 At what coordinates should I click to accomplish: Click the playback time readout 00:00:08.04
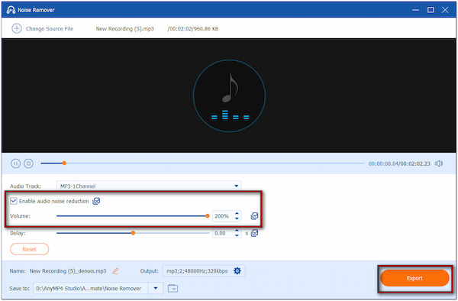383,163
